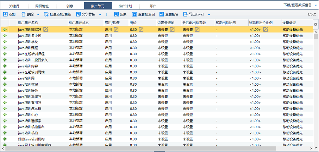Click 本地新增 status in java培训教程 row
The image size is (319, 152).
[76, 84]
